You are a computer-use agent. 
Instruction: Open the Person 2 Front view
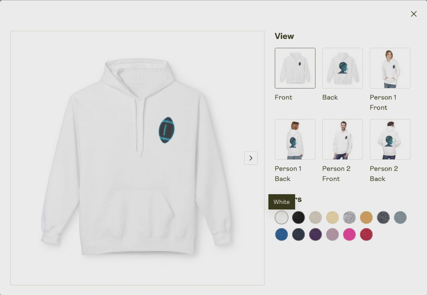[x=343, y=139]
